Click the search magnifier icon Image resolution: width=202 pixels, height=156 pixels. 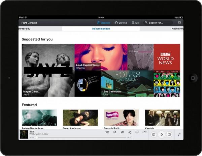coord(146,23)
